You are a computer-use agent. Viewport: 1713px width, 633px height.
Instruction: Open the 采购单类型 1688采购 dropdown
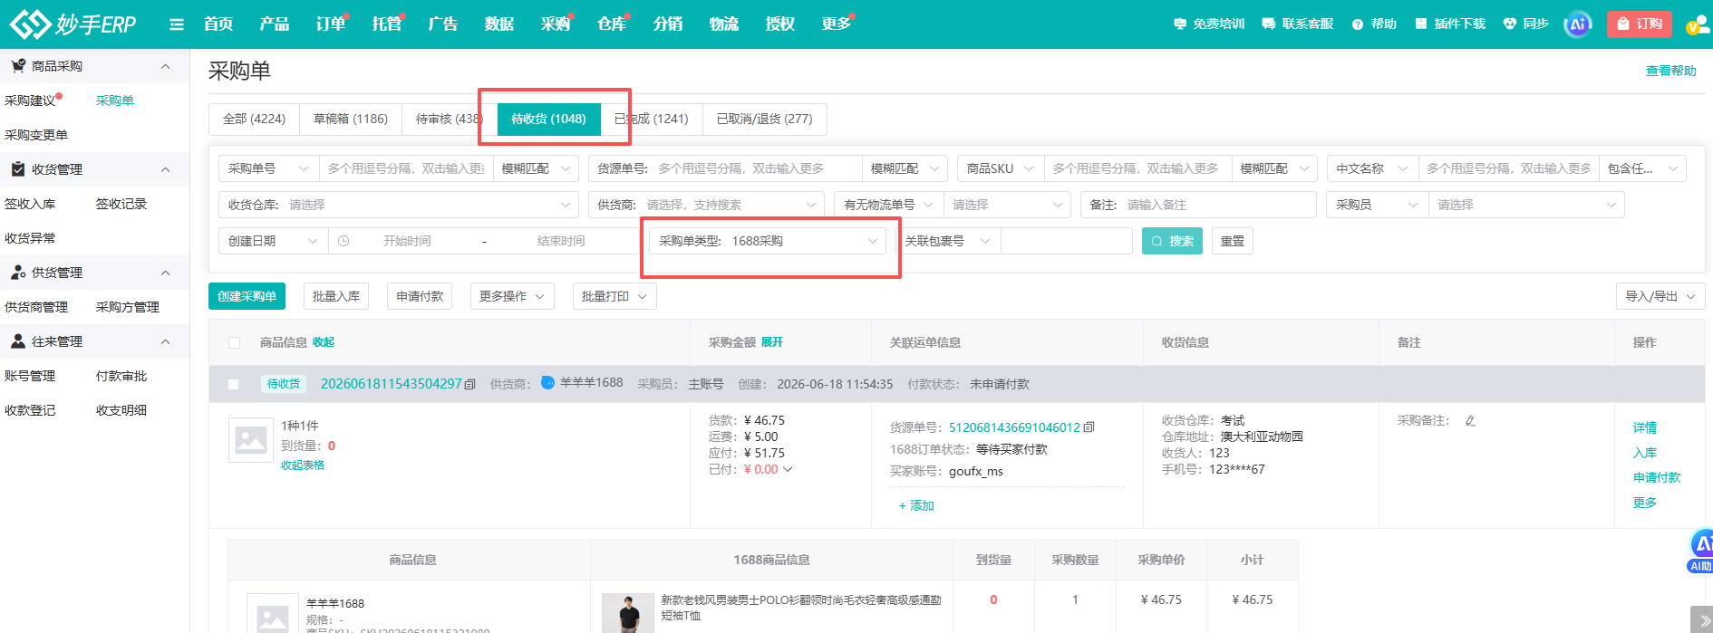point(768,241)
